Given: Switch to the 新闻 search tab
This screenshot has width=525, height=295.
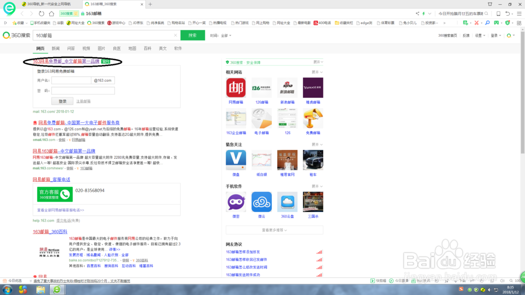Looking at the screenshot, I should tap(56, 48).
